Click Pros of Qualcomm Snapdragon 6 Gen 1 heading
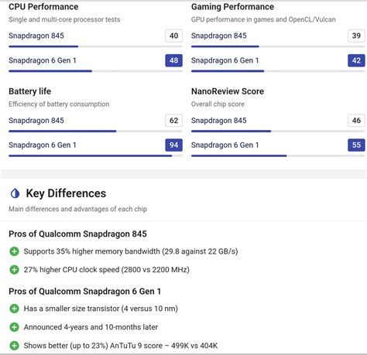367x355 pixels. point(84,292)
